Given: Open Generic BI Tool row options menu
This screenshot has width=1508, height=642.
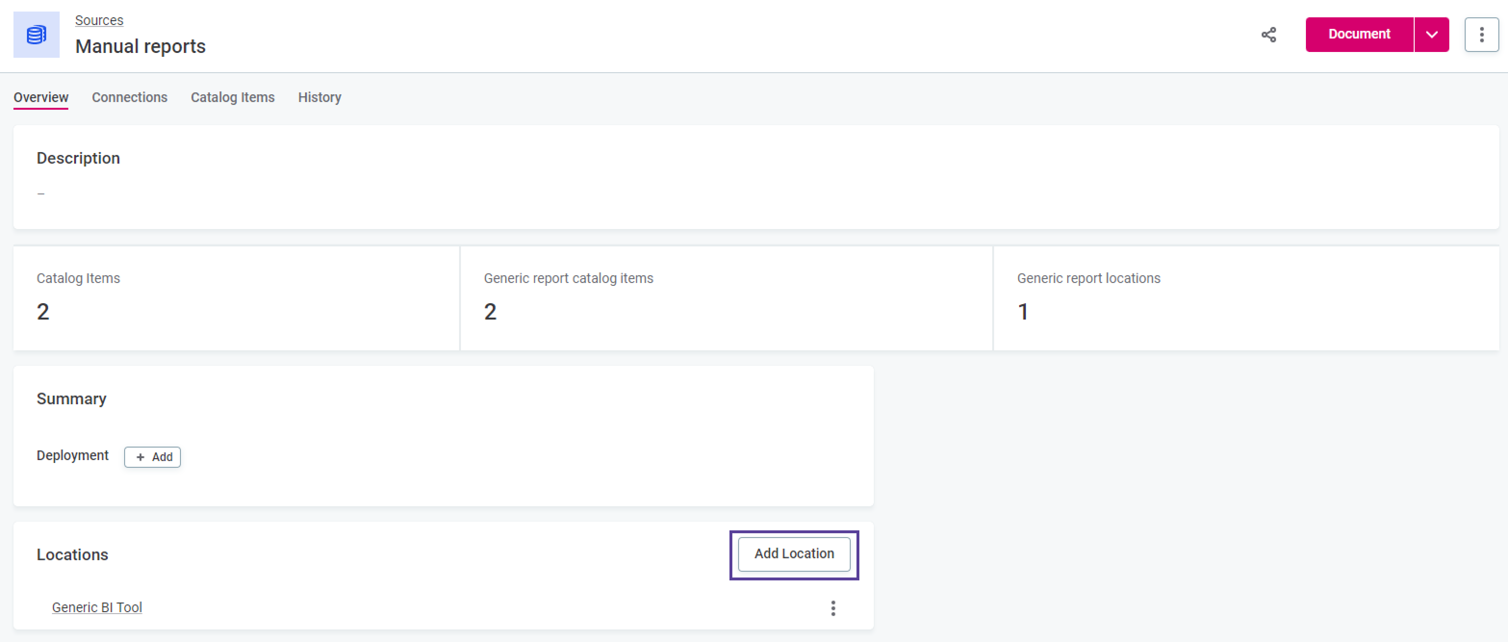Looking at the screenshot, I should coord(832,607).
